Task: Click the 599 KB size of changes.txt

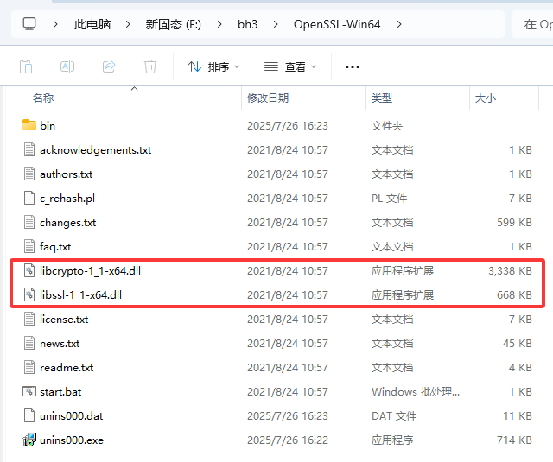Action: [515, 223]
